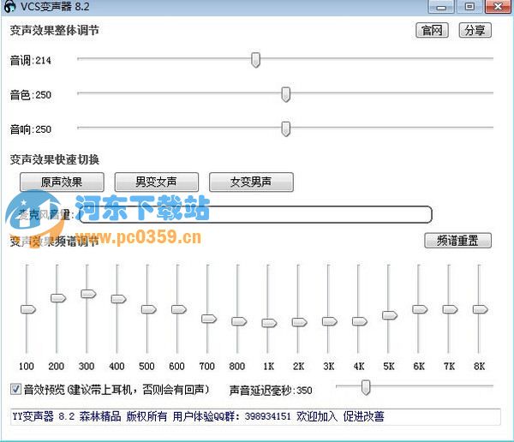Click the 5K equalizer slider thumb

tap(390, 315)
